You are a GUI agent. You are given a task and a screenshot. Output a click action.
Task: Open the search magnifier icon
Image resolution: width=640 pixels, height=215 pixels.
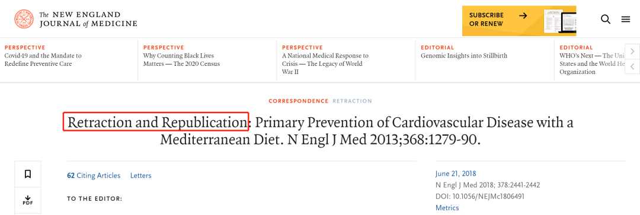606,19
